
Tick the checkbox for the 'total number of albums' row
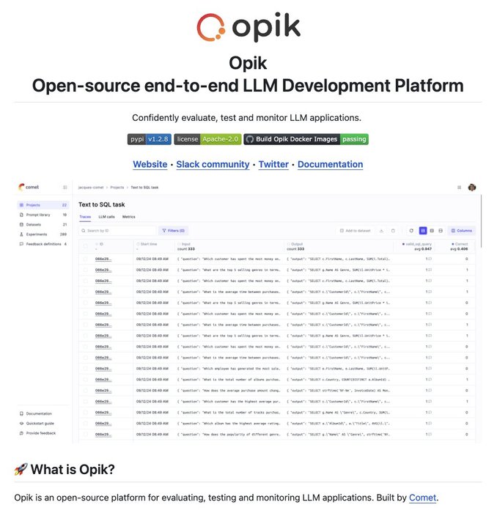(85, 380)
